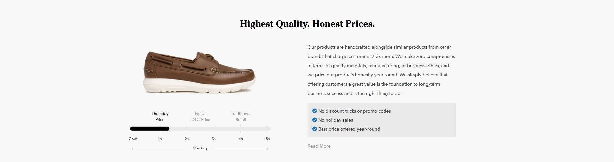Click the 4x tick label on markup scale

241,139
